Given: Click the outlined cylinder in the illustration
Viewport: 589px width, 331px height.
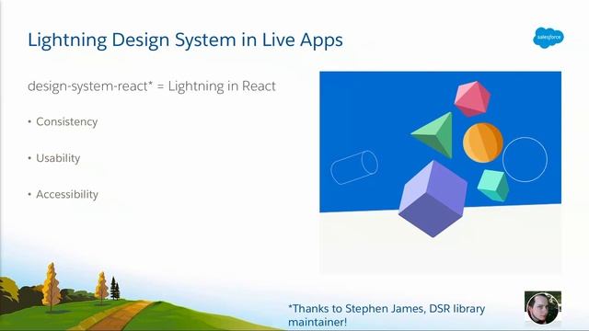Looking at the screenshot, I should (x=353, y=167).
